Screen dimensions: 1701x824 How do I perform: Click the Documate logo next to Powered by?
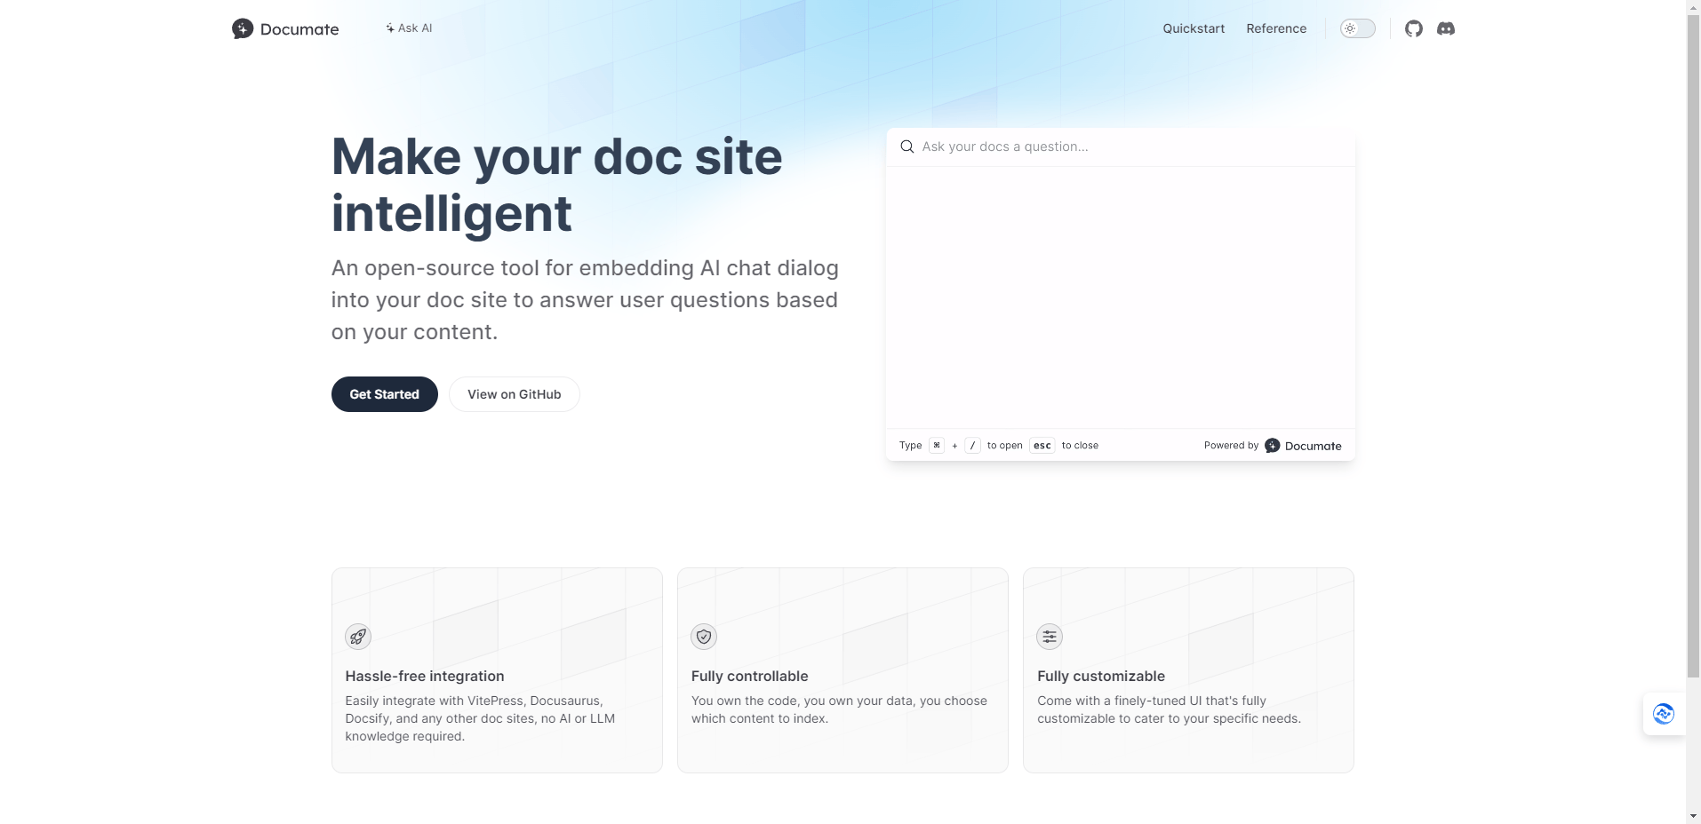point(1272,445)
